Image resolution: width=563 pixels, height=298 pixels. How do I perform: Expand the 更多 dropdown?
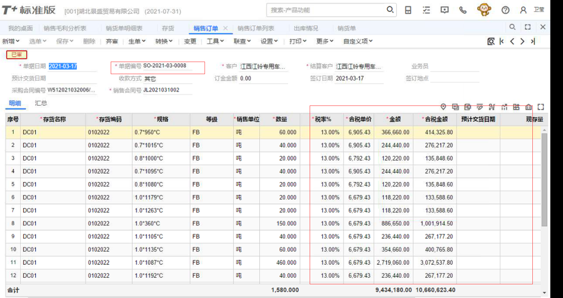[325, 41]
